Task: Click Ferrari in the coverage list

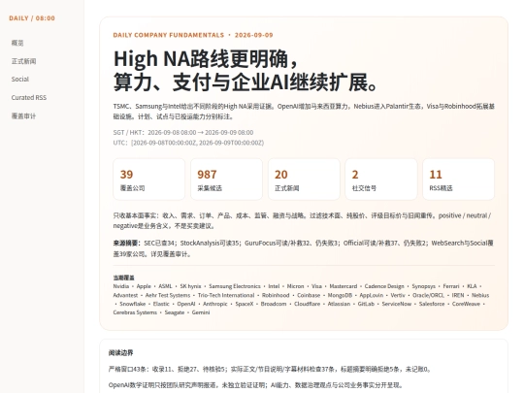Action: pyautogui.click(x=451, y=286)
